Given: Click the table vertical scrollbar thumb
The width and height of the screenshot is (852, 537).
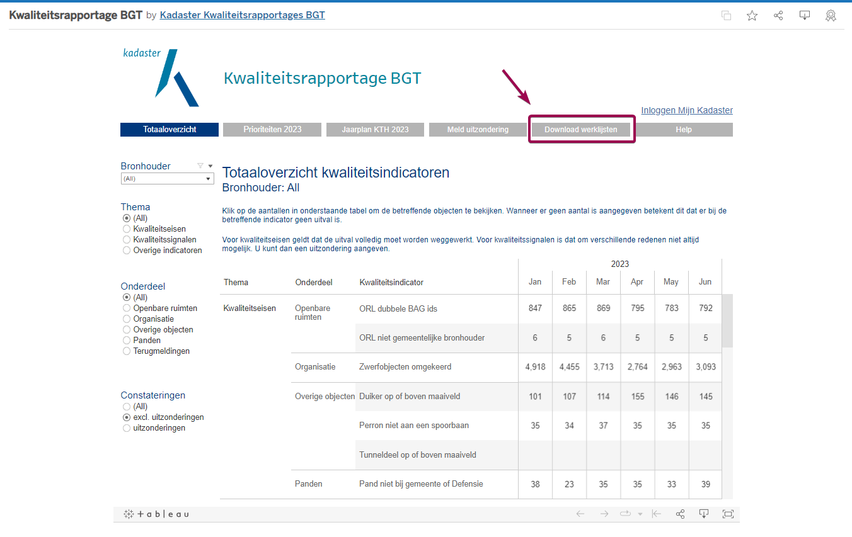Looking at the screenshot, I should 727,320.
